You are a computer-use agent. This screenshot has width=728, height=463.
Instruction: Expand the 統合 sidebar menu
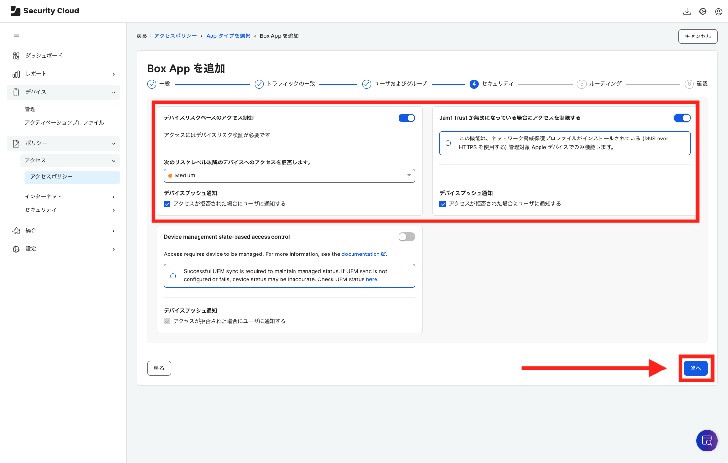(114, 231)
